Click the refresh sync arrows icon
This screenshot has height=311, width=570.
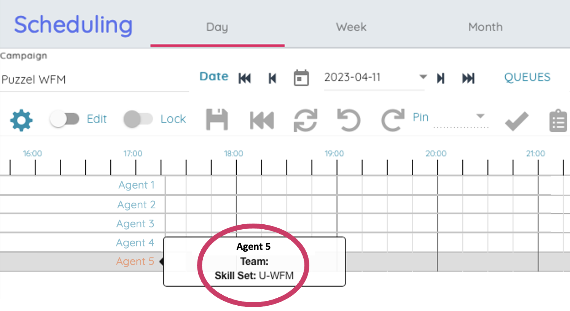(x=306, y=120)
